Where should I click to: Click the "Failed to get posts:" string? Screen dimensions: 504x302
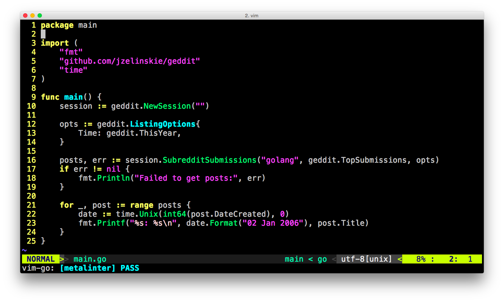[186, 178]
